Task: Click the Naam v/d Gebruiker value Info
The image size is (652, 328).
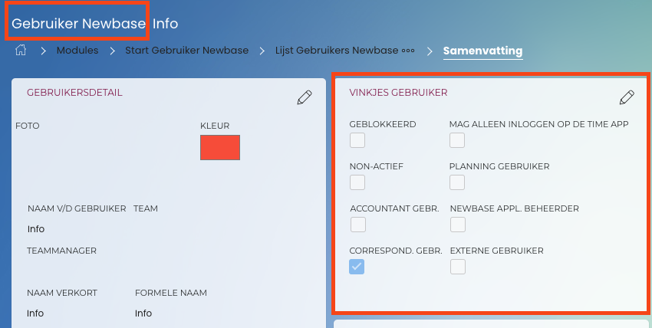Action: pos(36,229)
